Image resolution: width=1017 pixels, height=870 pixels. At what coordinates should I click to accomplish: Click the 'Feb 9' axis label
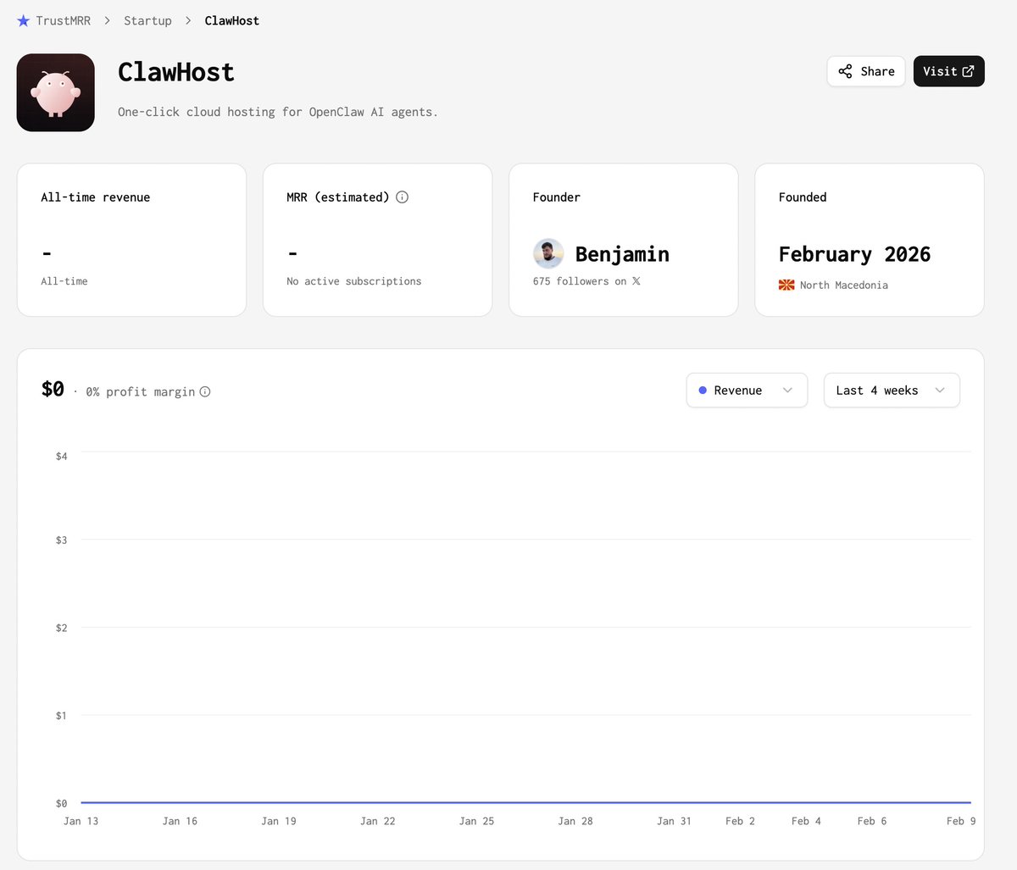click(x=961, y=821)
